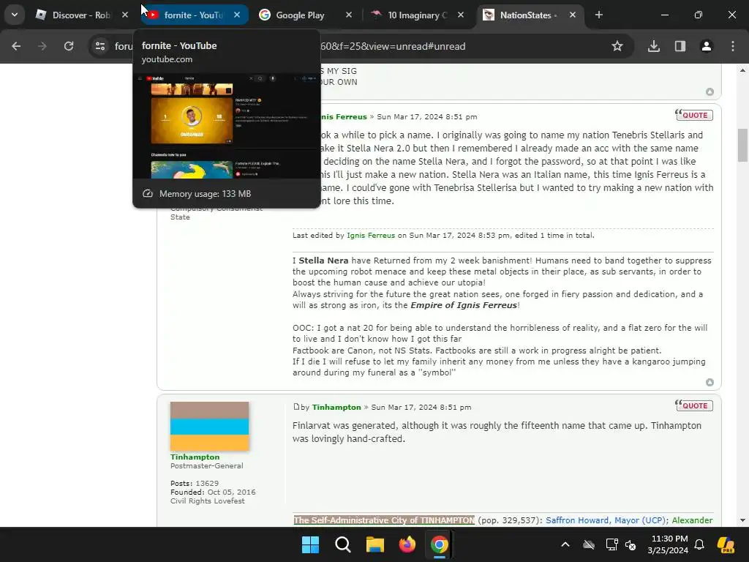This screenshot has height=562, width=749.
Task: Click Founded: Oct 05, 2016 text
Action: [x=213, y=492]
